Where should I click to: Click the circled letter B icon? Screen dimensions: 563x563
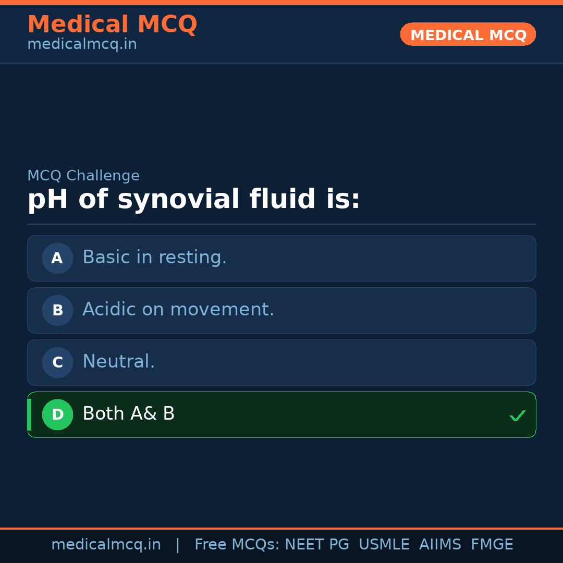click(57, 310)
